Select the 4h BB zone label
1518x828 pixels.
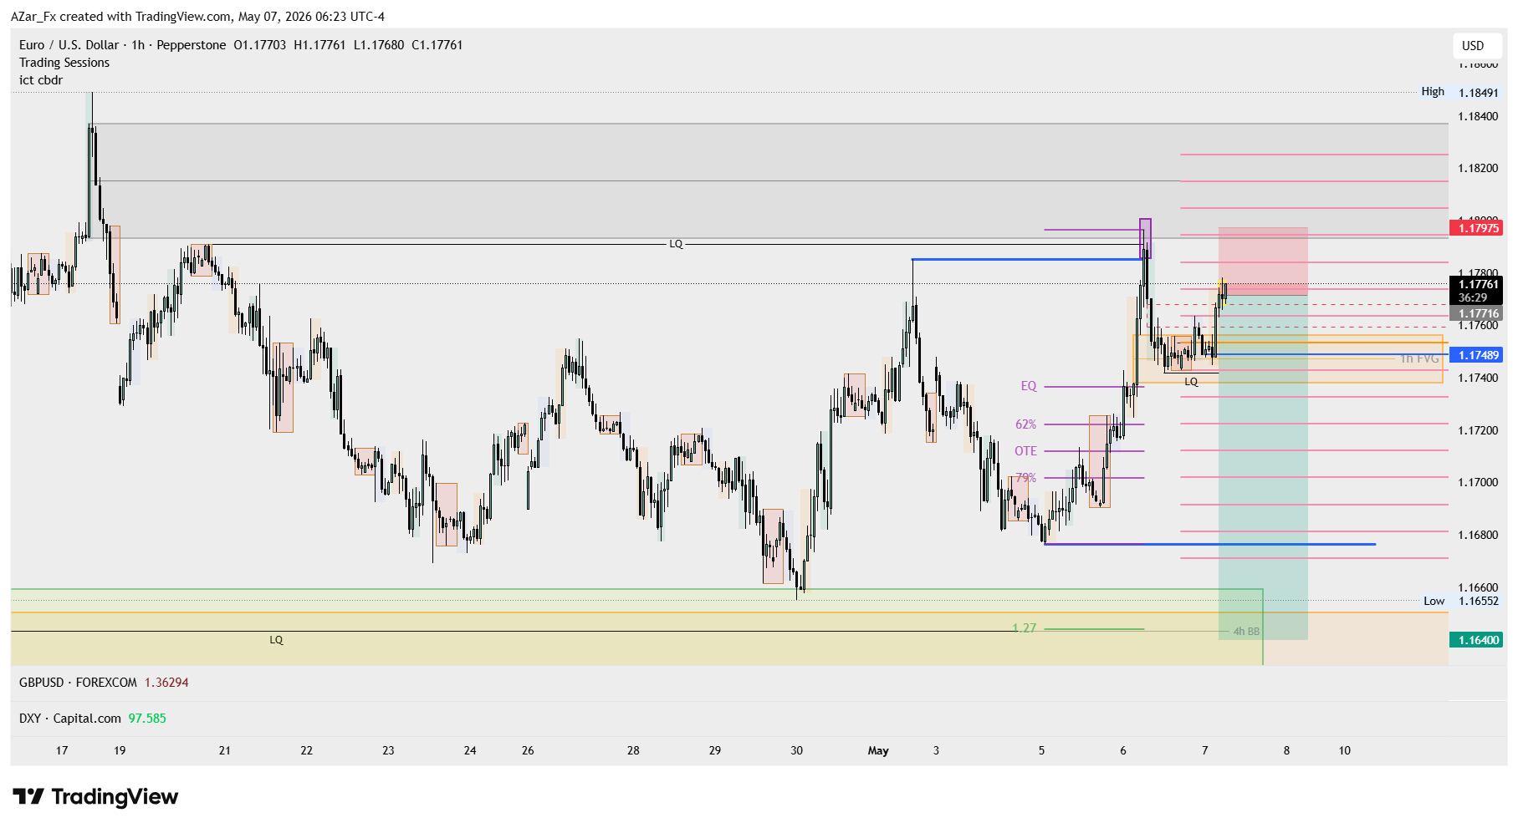pyautogui.click(x=1246, y=632)
